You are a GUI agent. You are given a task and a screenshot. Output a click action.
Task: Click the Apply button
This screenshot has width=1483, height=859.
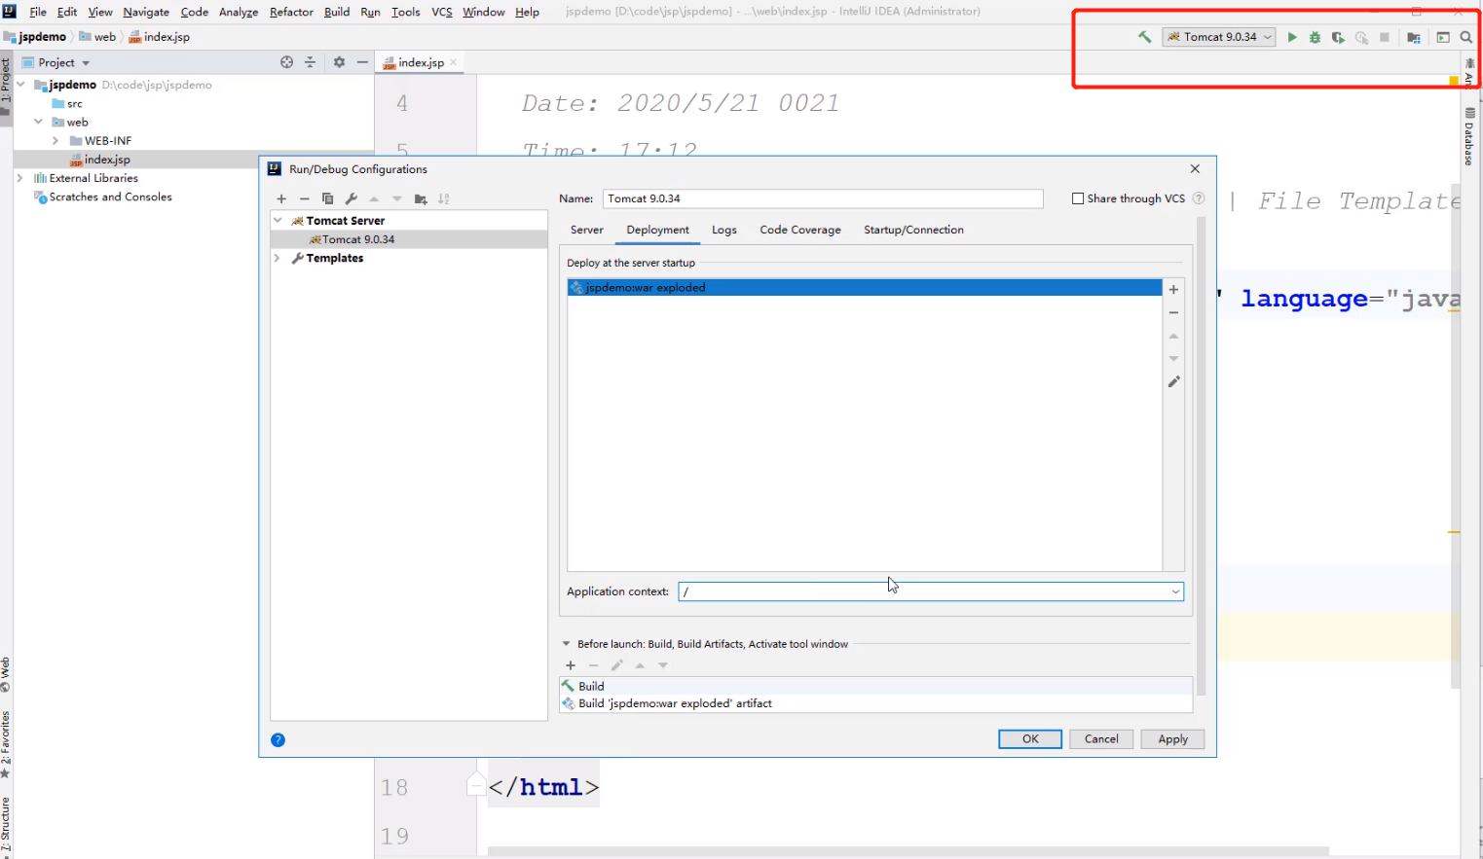[x=1172, y=739]
